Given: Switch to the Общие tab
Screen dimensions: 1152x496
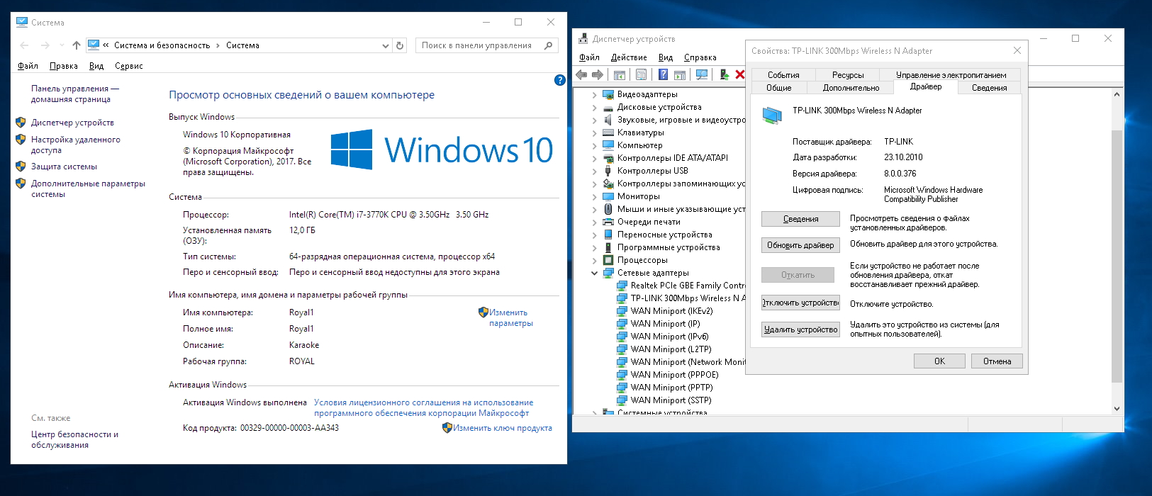Looking at the screenshot, I should coord(778,88).
